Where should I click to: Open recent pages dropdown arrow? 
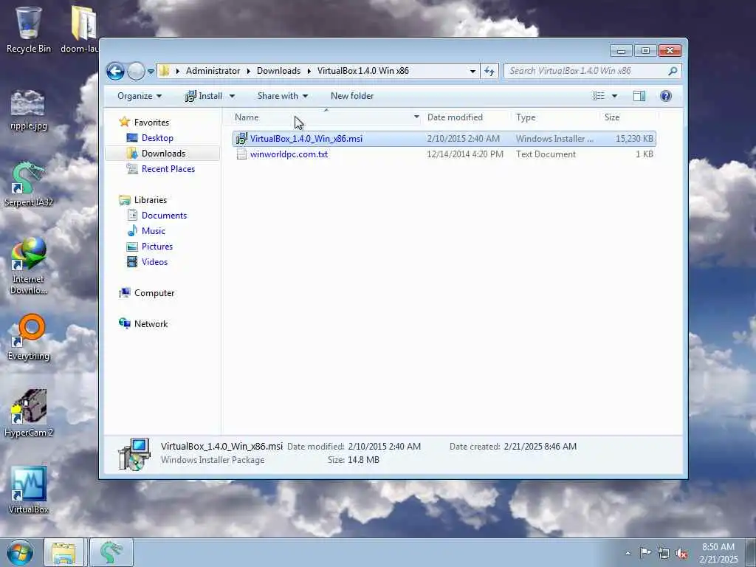point(151,72)
